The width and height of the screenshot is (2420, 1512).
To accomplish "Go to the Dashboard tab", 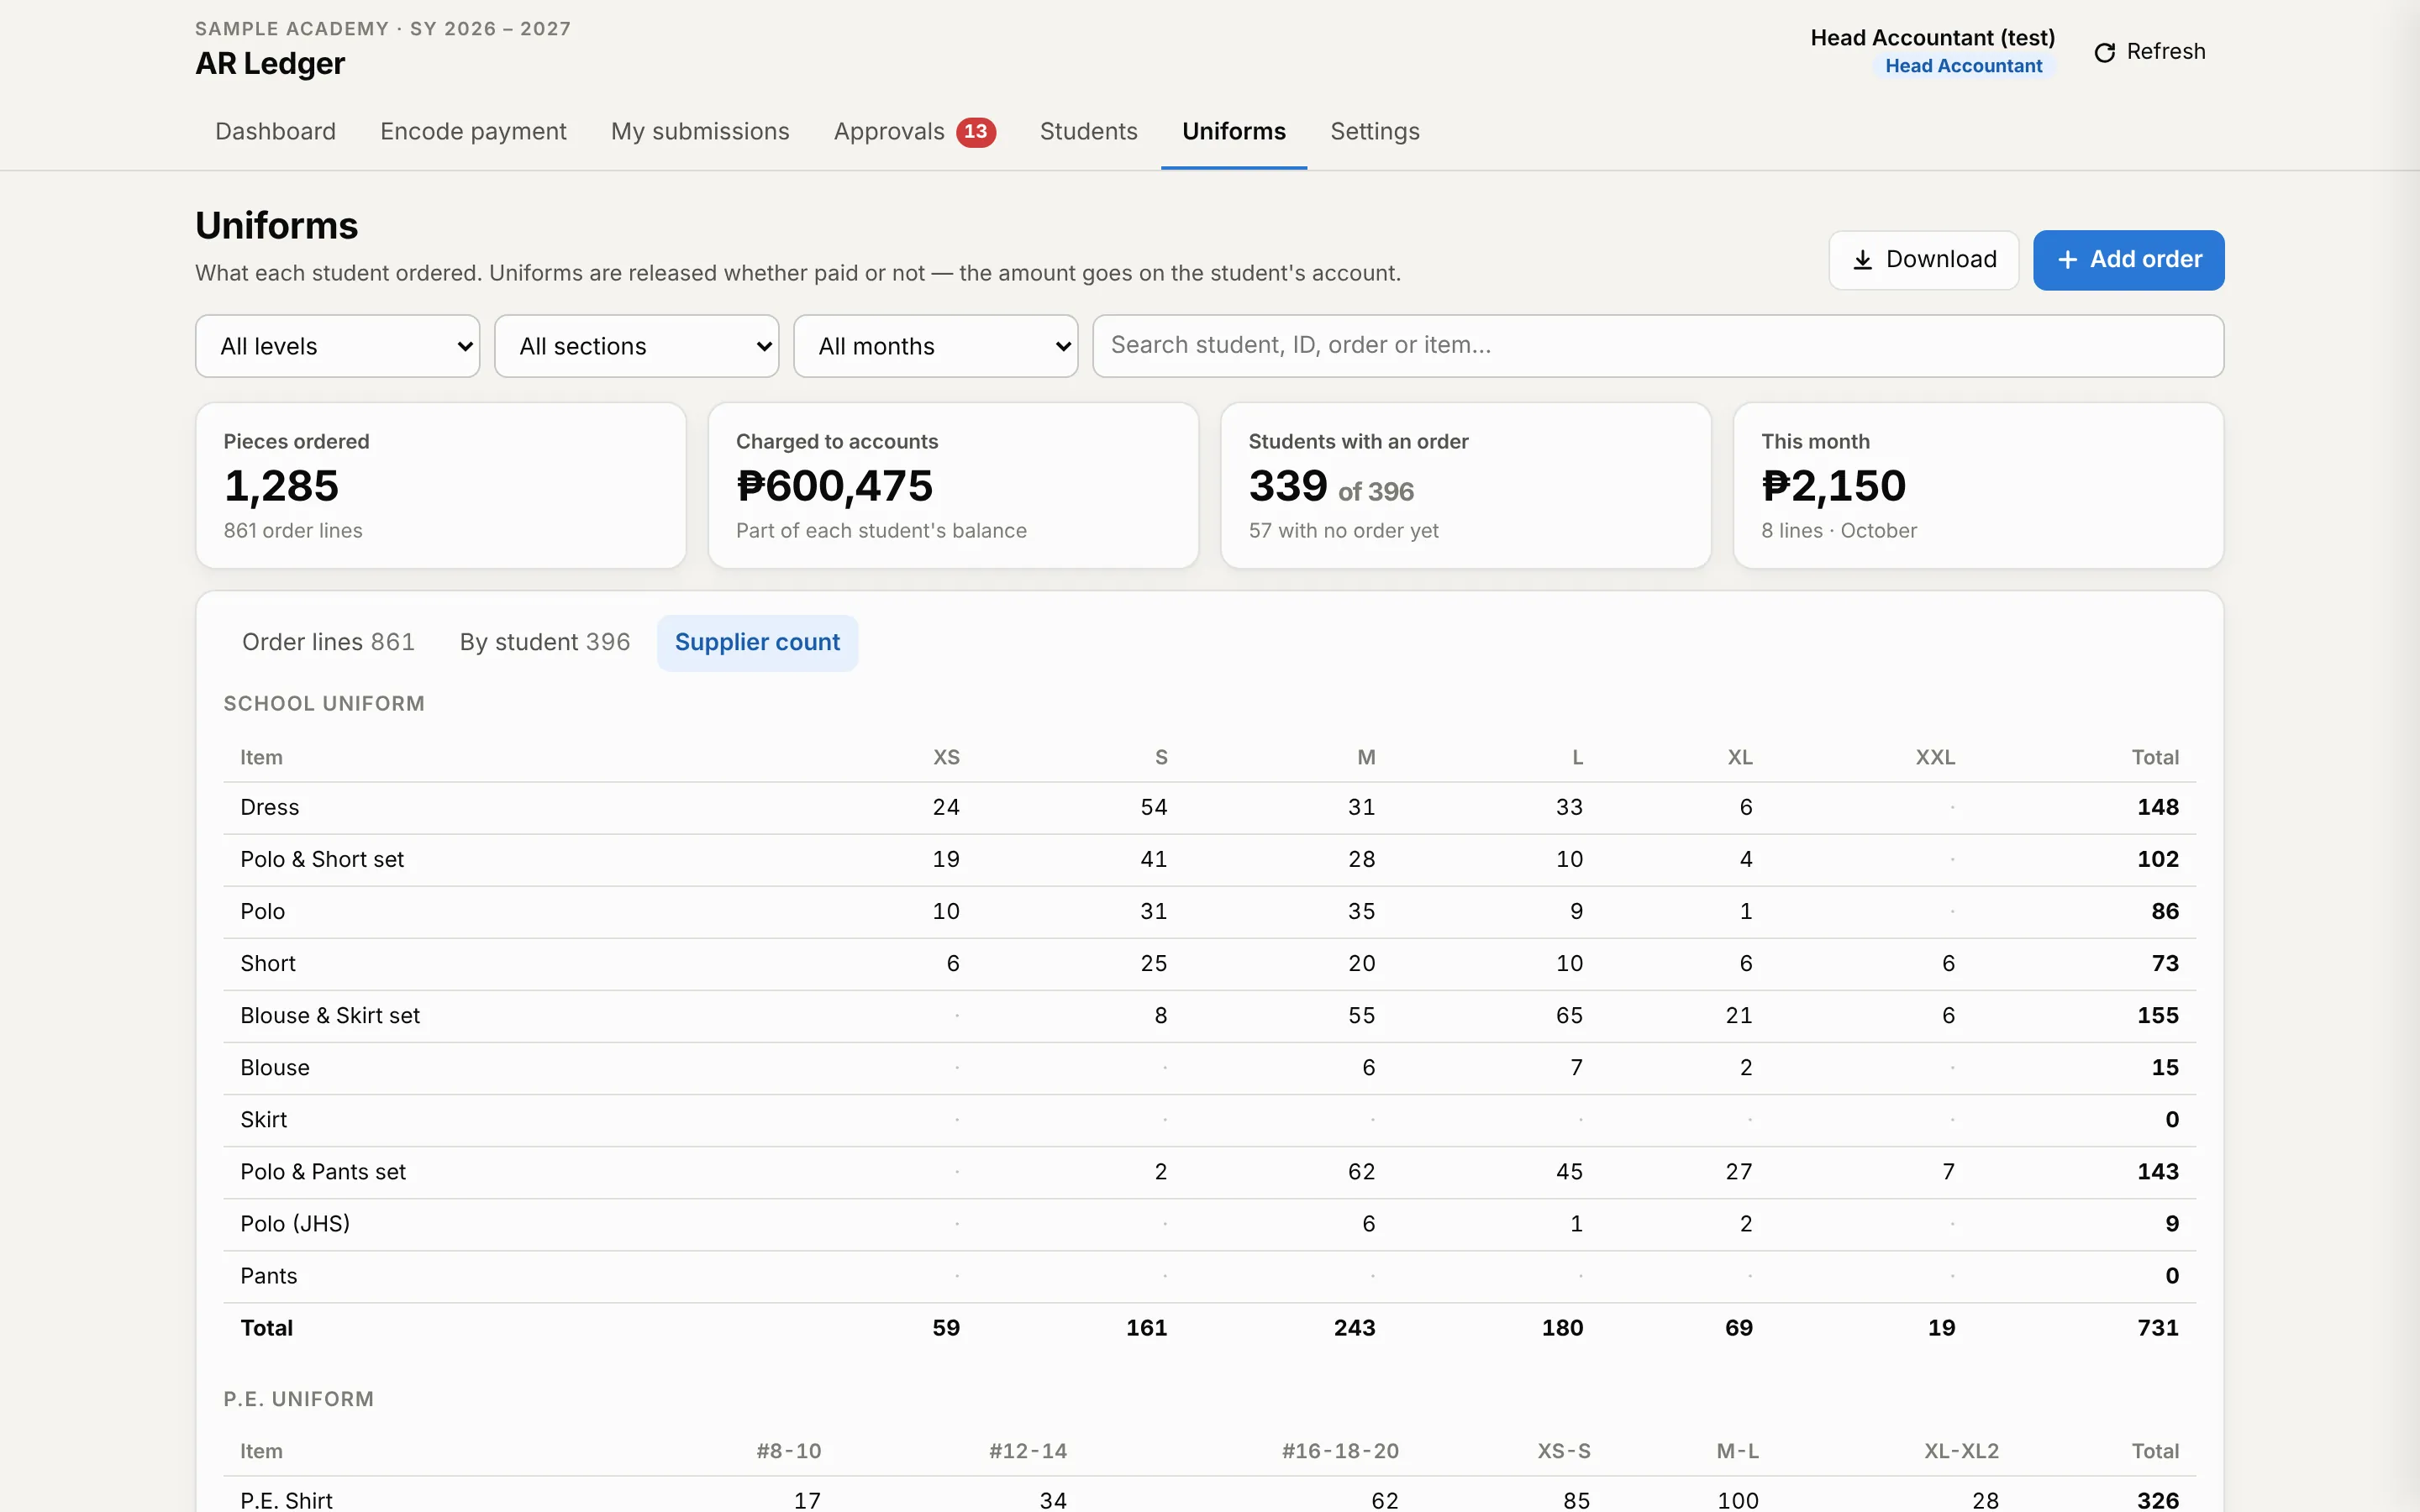I will (x=275, y=132).
